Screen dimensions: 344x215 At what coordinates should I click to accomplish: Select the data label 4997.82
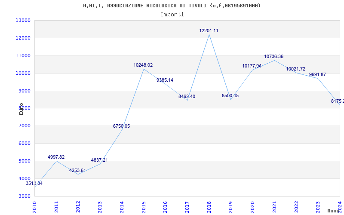(56, 157)
